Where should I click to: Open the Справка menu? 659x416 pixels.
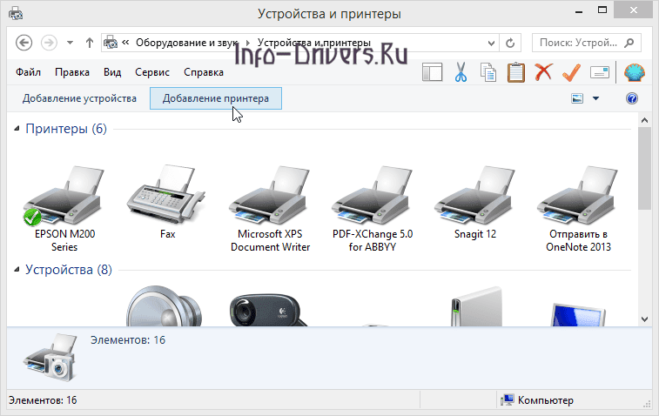click(x=204, y=72)
